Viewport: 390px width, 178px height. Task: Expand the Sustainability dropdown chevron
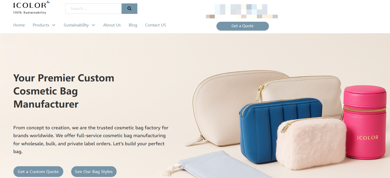pos(93,25)
